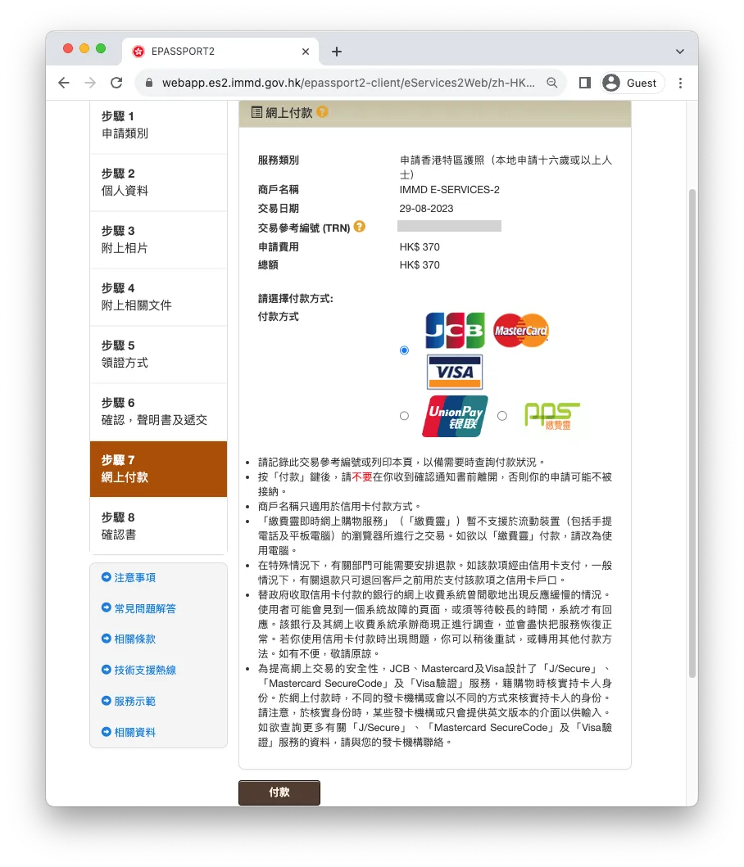Open the 相關資料 link
The width and height of the screenshot is (744, 867).
[134, 732]
